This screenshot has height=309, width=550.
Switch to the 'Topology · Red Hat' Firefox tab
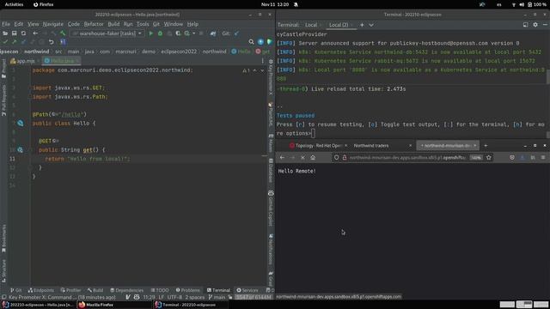(318, 145)
